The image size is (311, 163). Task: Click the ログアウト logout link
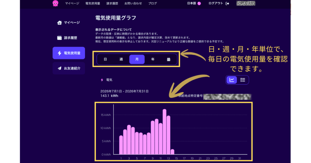(216, 3)
